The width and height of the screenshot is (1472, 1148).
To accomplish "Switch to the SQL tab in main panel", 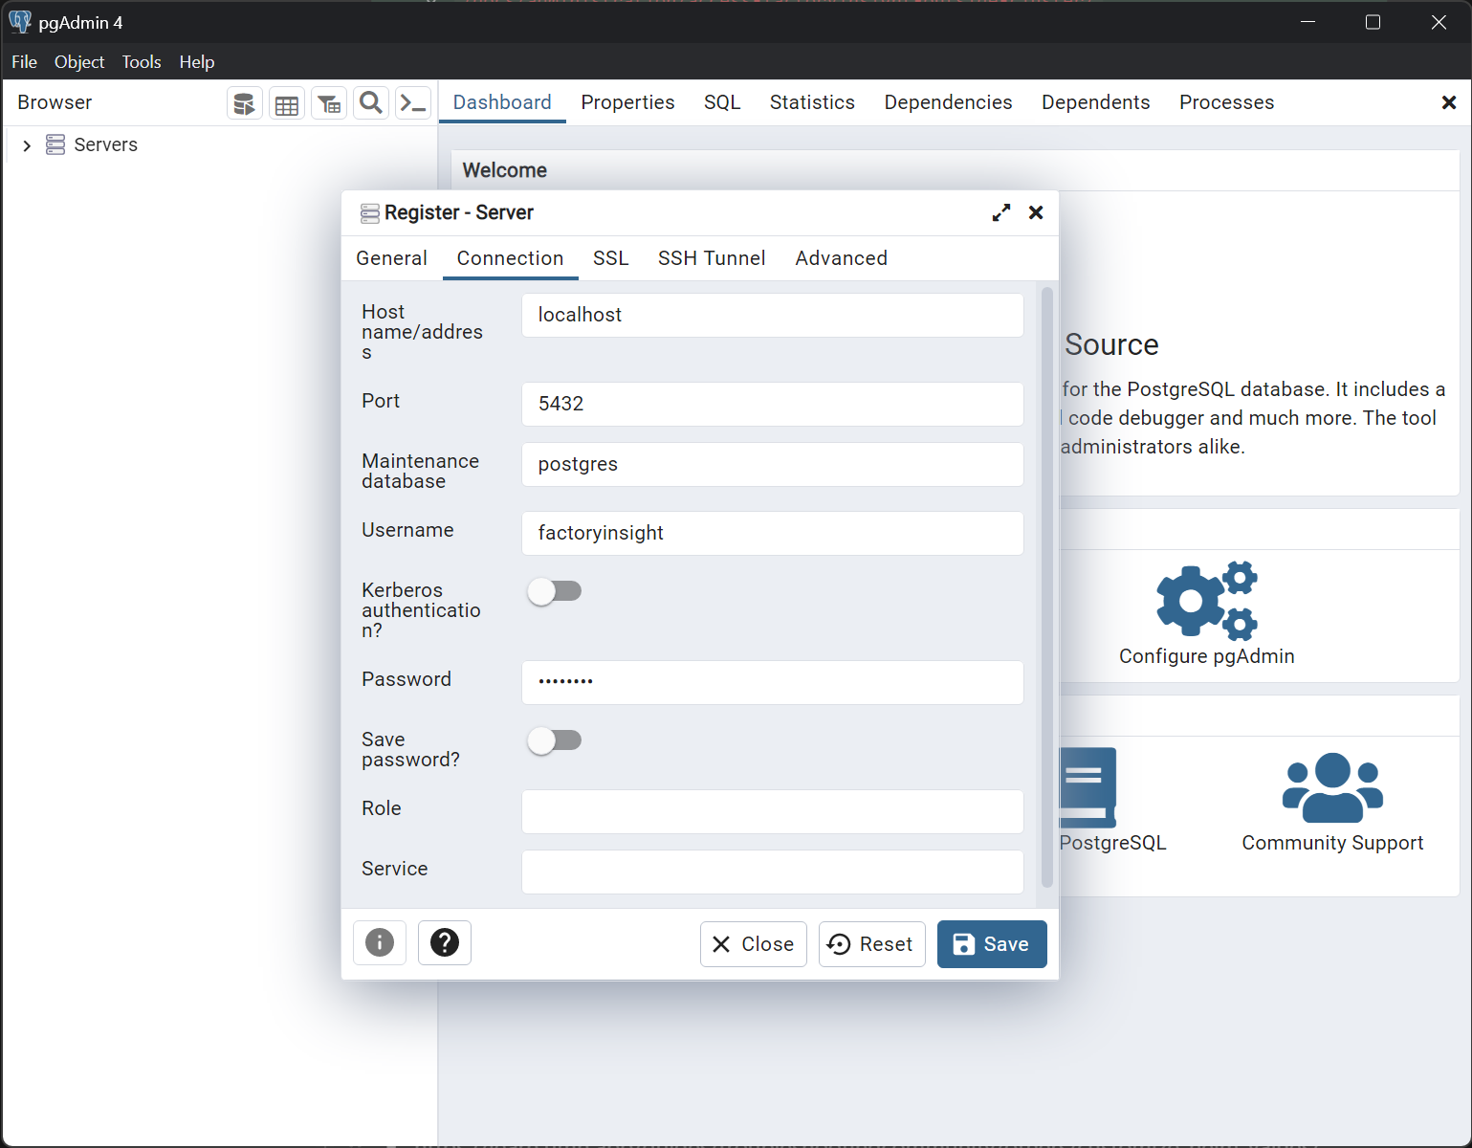I will (722, 102).
